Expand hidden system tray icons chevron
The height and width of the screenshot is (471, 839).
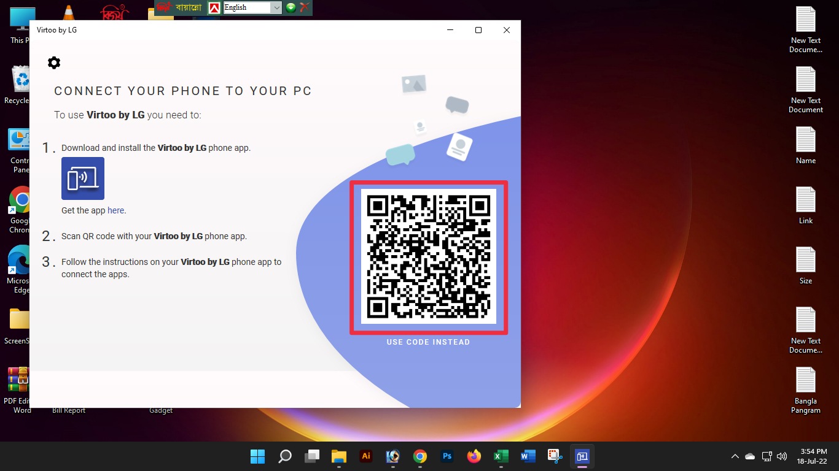point(735,456)
